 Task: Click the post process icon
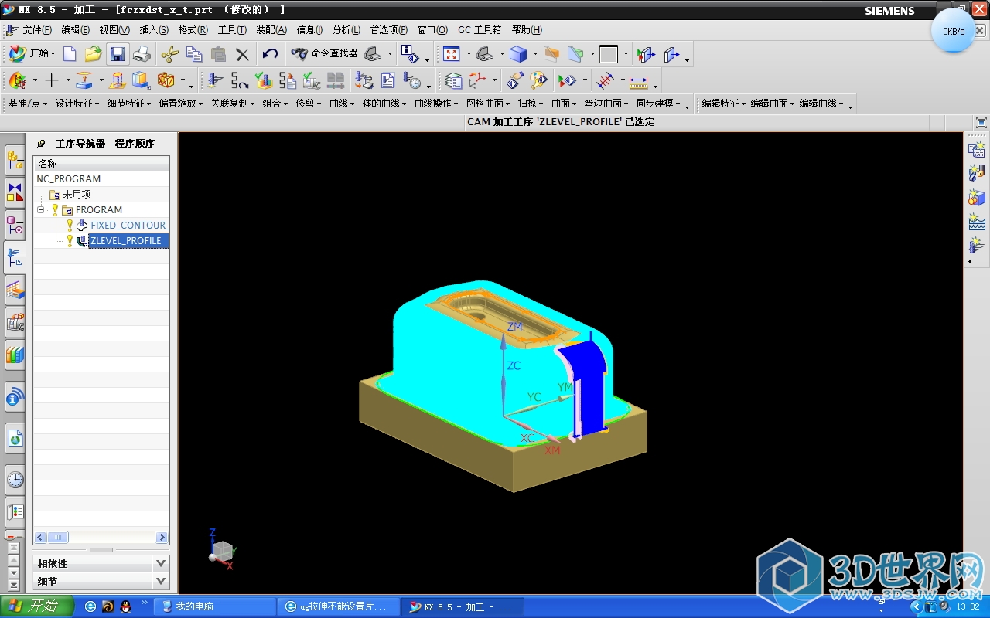pyautogui.click(x=364, y=80)
